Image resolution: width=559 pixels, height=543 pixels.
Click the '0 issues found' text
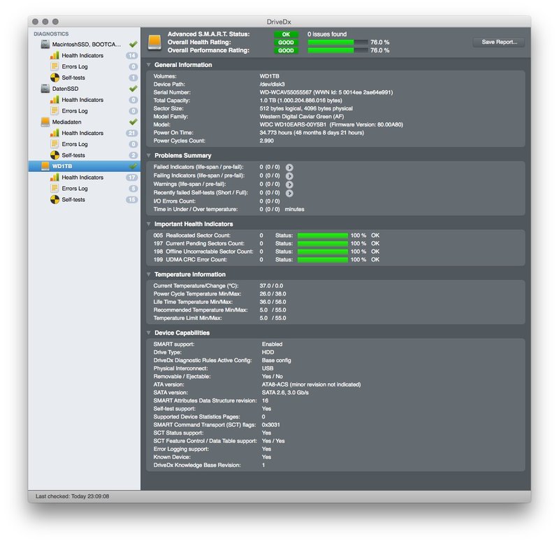click(327, 34)
